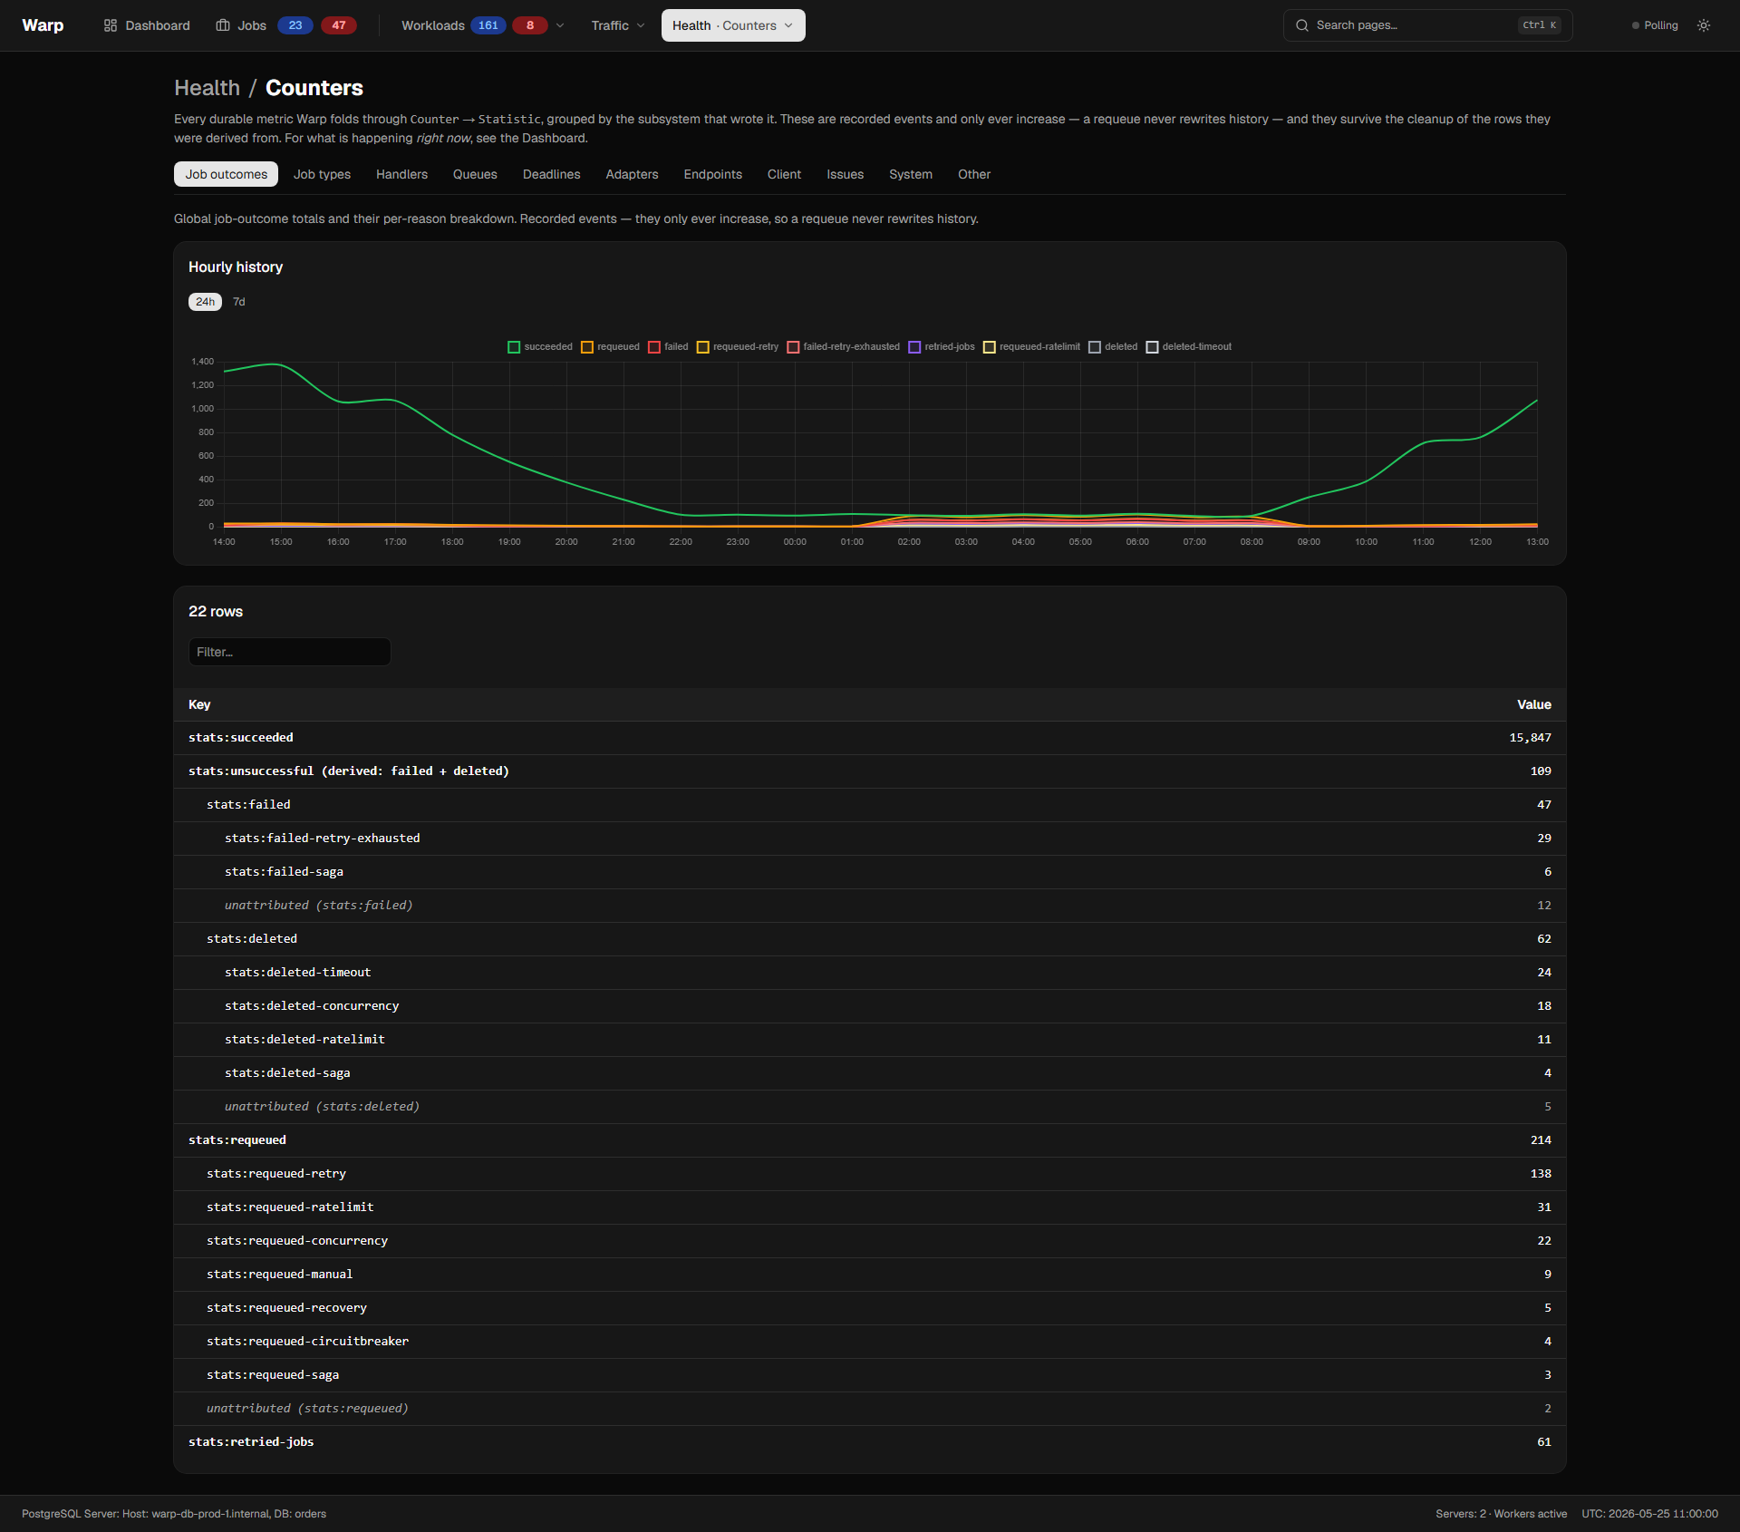Select the 7d history range
Image resolution: width=1740 pixels, height=1532 pixels.
pos(239,302)
